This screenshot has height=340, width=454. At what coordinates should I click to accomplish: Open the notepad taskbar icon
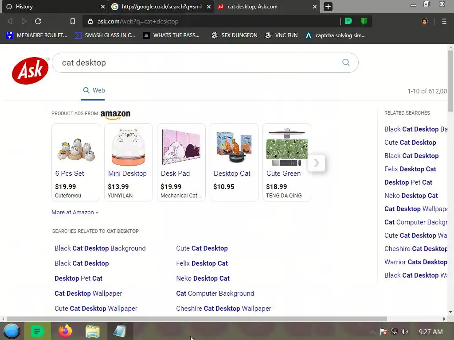click(x=120, y=331)
